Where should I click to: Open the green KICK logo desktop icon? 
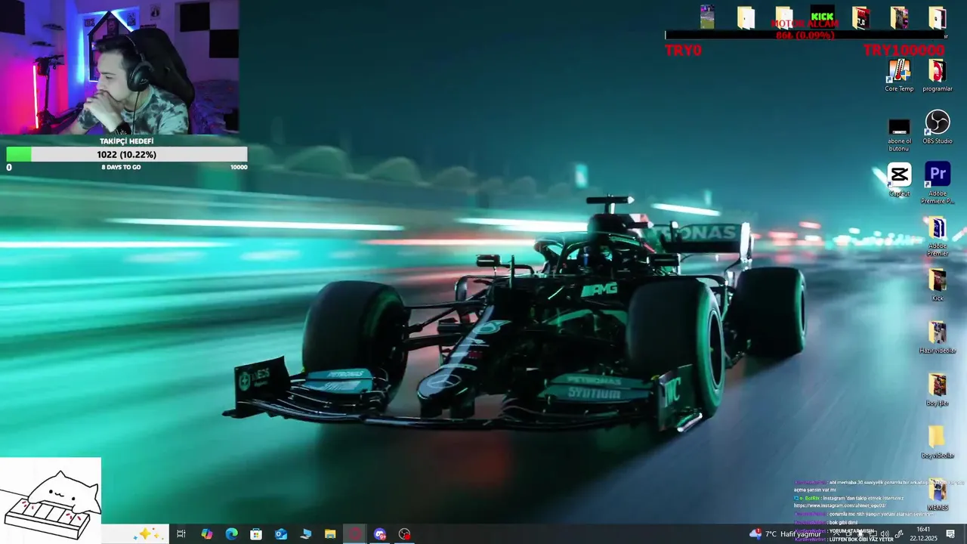click(822, 17)
